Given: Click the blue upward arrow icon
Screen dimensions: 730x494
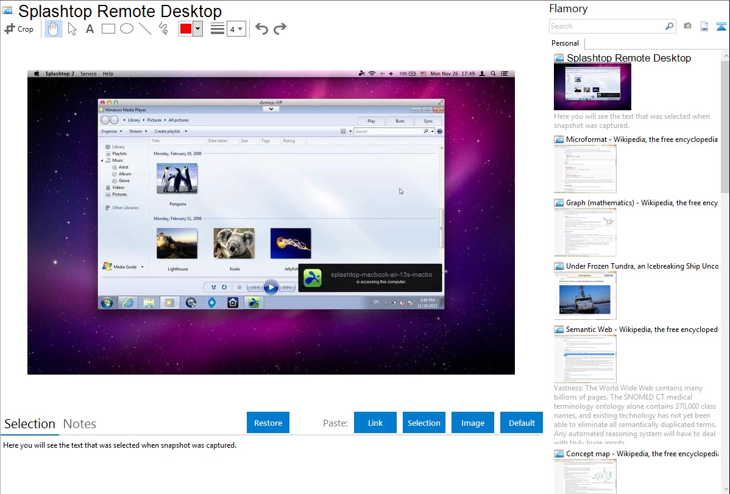Looking at the screenshot, I should coord(721,26).
